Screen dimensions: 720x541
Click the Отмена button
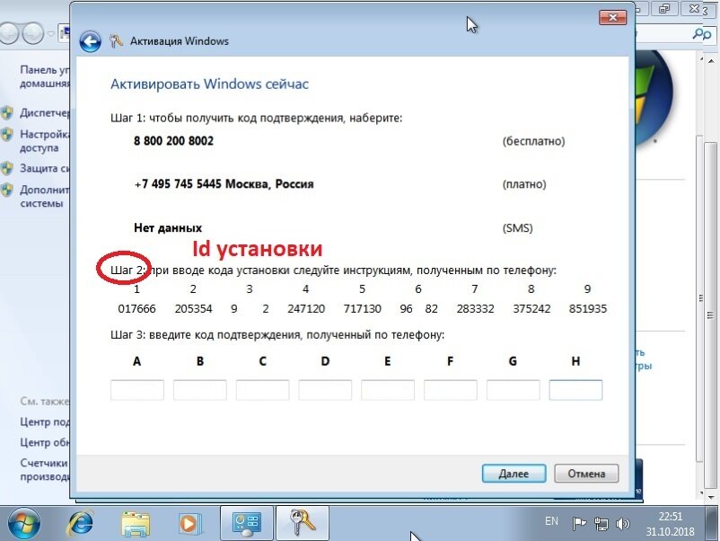pos(586,474)
